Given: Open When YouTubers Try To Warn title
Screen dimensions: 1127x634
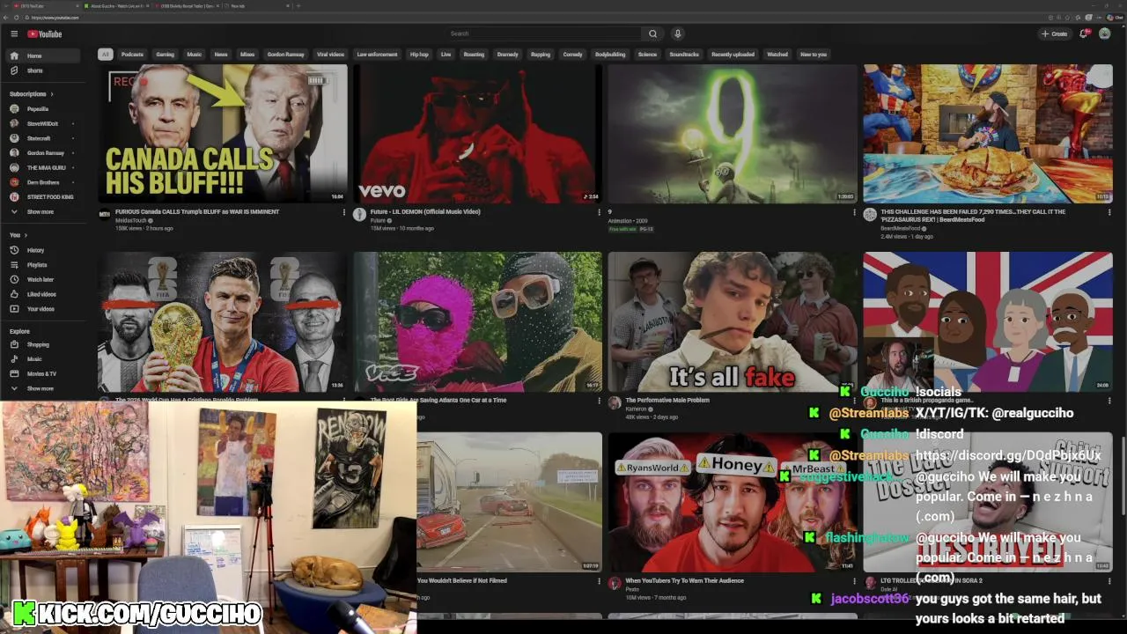Looking at the screenshot, I should coord(684,580).
